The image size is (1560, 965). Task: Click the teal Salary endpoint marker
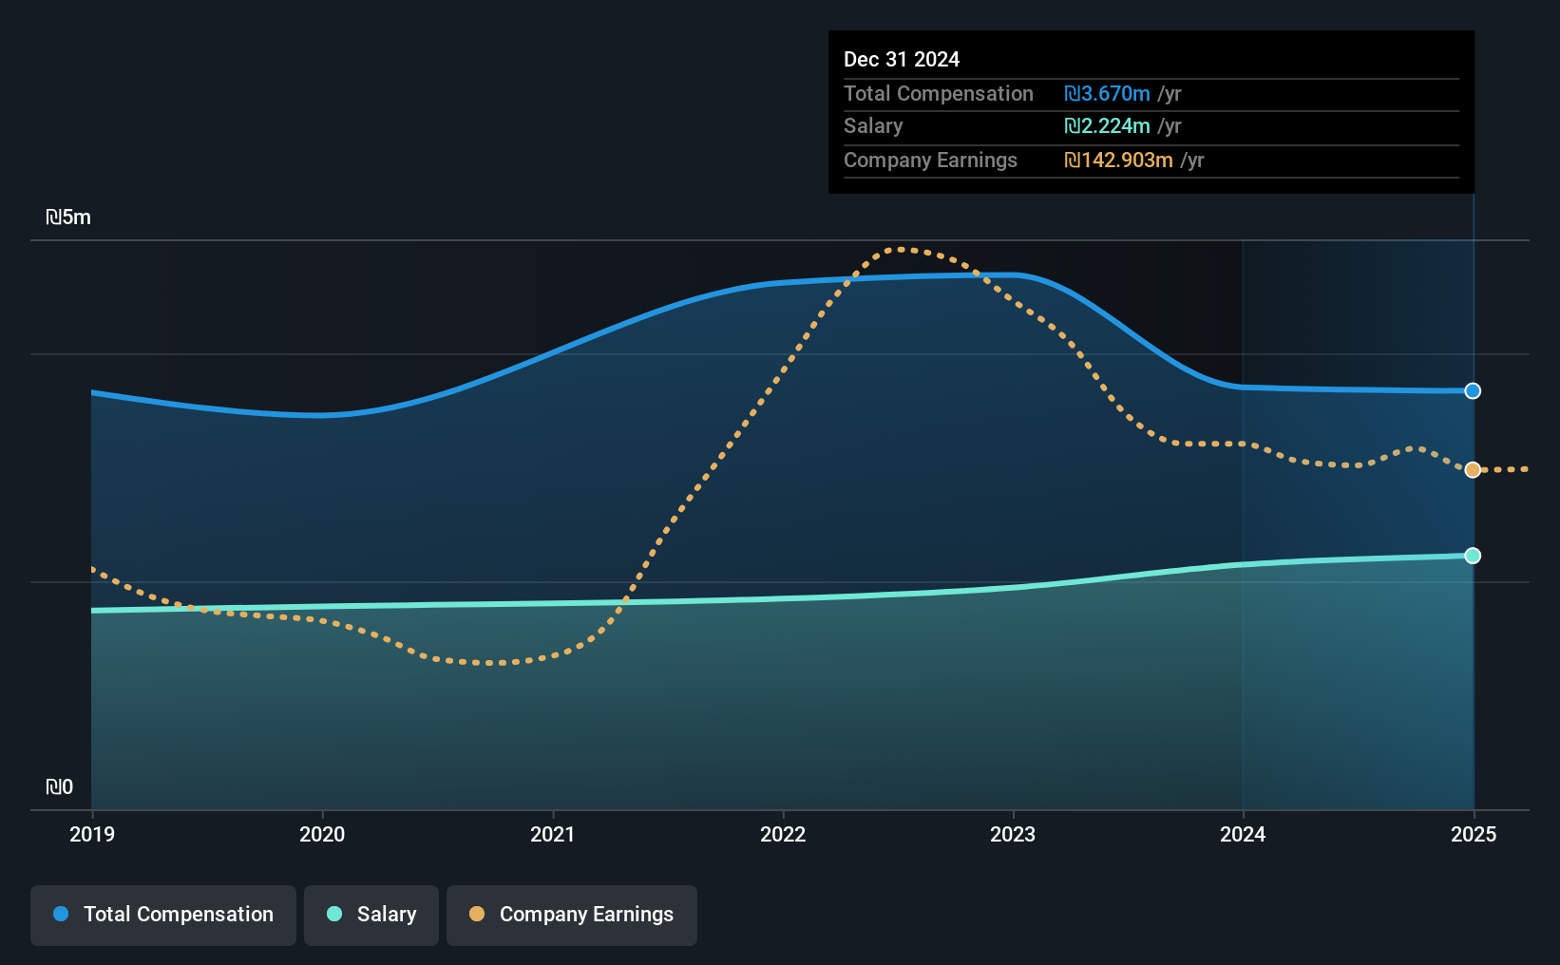[x=1473, y=556]
